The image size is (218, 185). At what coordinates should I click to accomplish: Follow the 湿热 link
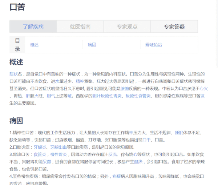click(138, 162)
